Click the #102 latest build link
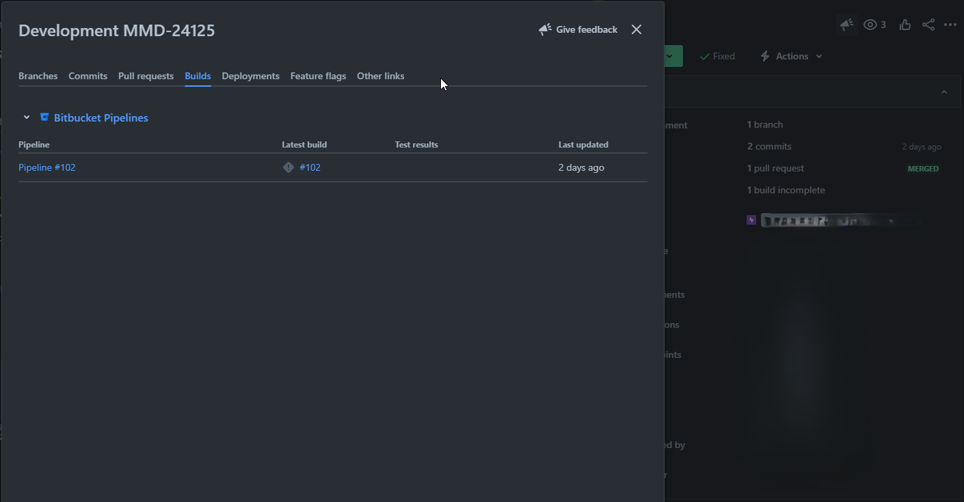The image size is (964, 502). (310, 167)
